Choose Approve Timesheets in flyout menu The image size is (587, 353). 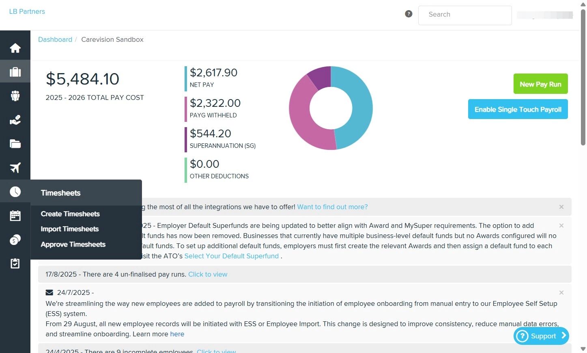[73, 245]
